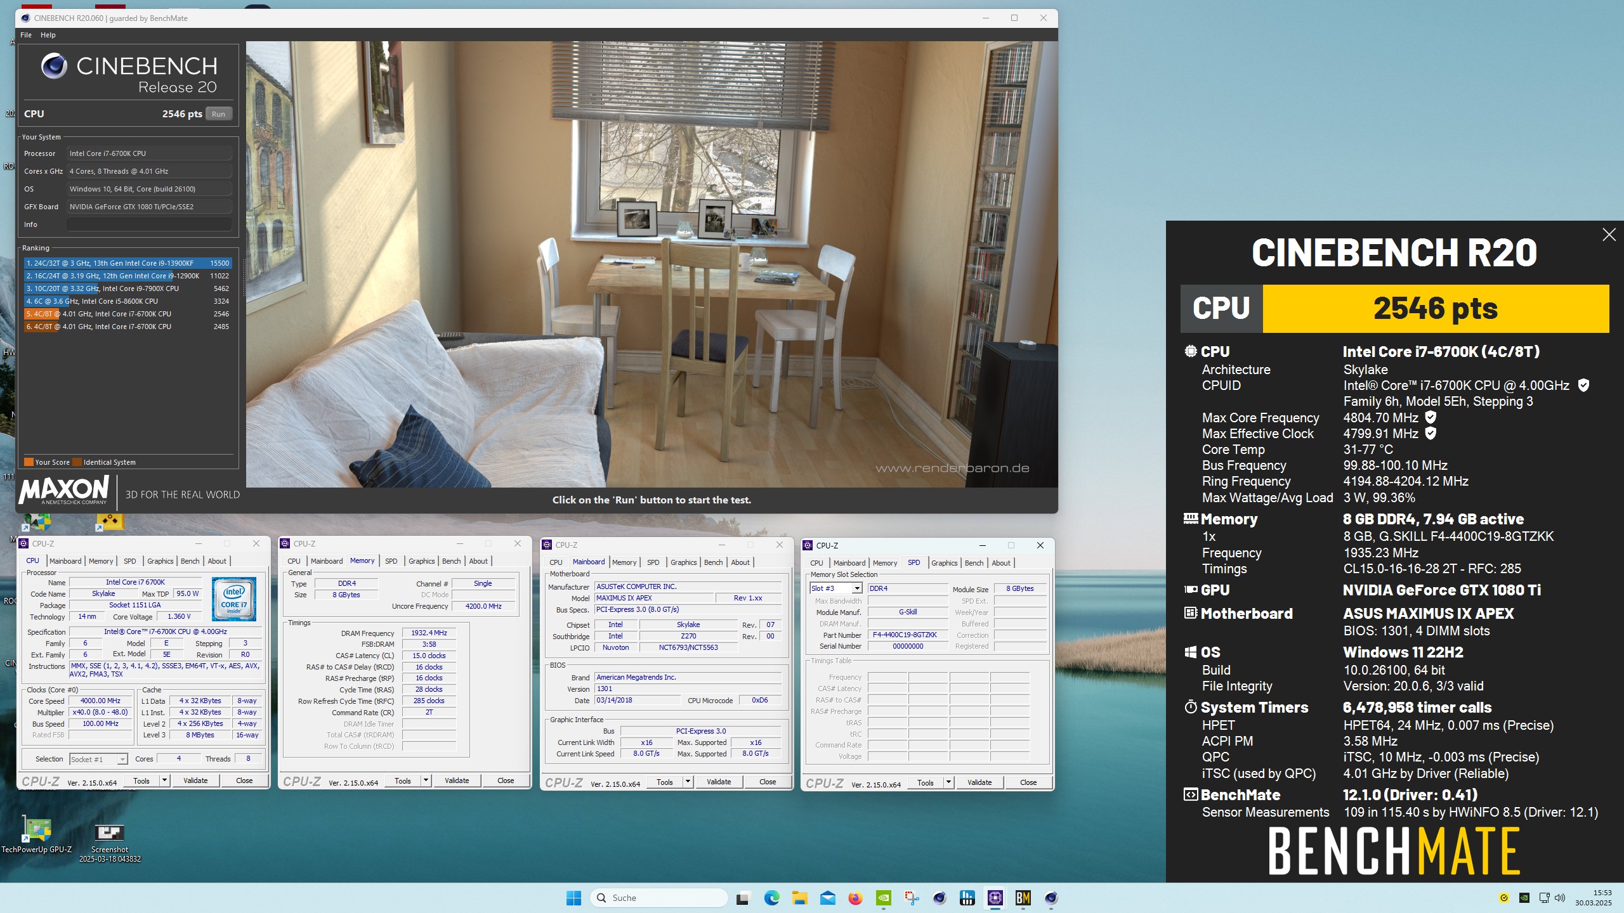Click the verified shield next to CPUID
This screenshot has height=913, width=1624.
click(1583, 385)
